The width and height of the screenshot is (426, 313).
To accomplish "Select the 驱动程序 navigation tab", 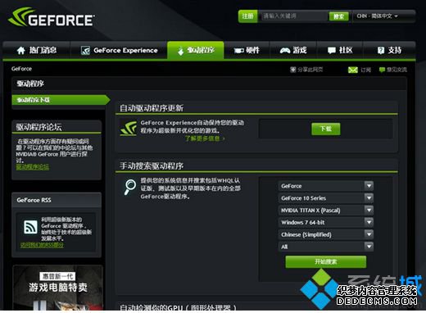I will point(196,50).
